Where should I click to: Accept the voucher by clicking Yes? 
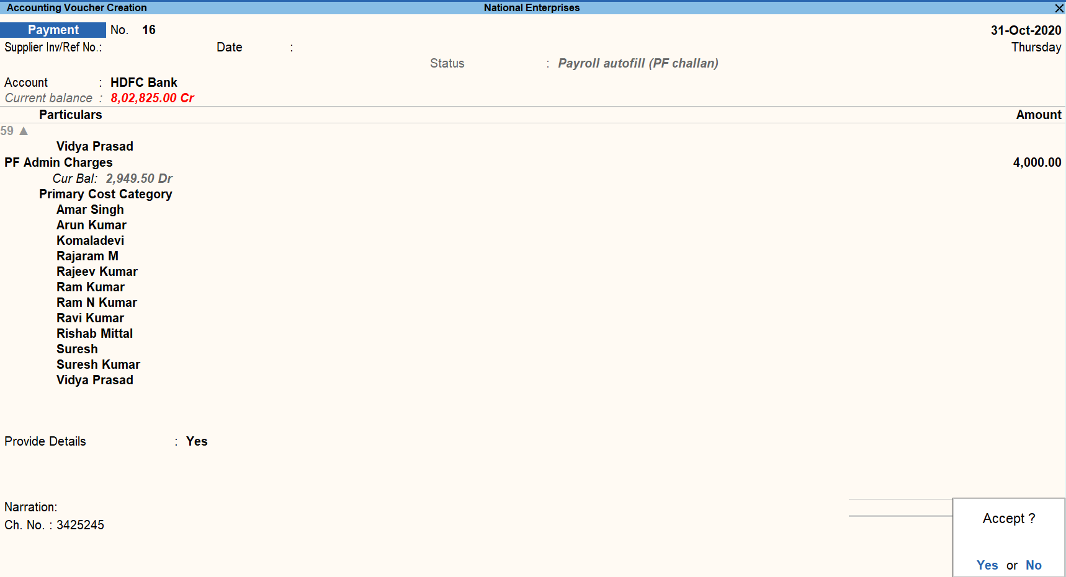coord(987,565)
